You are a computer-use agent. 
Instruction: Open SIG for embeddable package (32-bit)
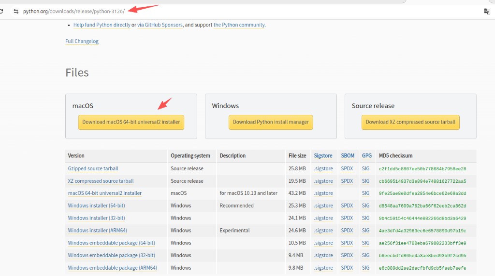coord(365,256)
